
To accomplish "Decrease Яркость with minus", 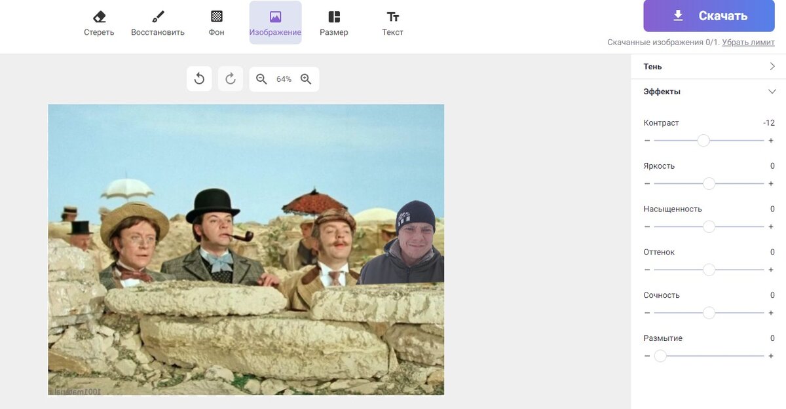I will pyautogui.click(x=647, y=184).
